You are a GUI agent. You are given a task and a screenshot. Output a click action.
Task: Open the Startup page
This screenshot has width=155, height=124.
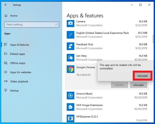click(14, 91)
